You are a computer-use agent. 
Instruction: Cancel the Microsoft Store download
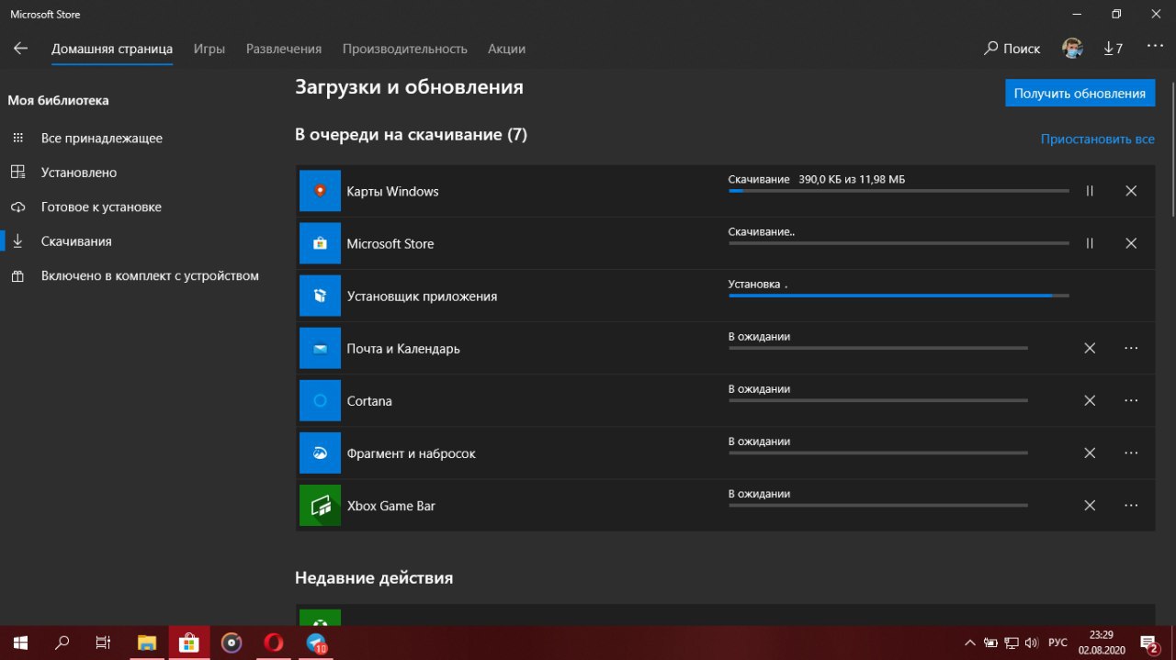(1131, 243)
